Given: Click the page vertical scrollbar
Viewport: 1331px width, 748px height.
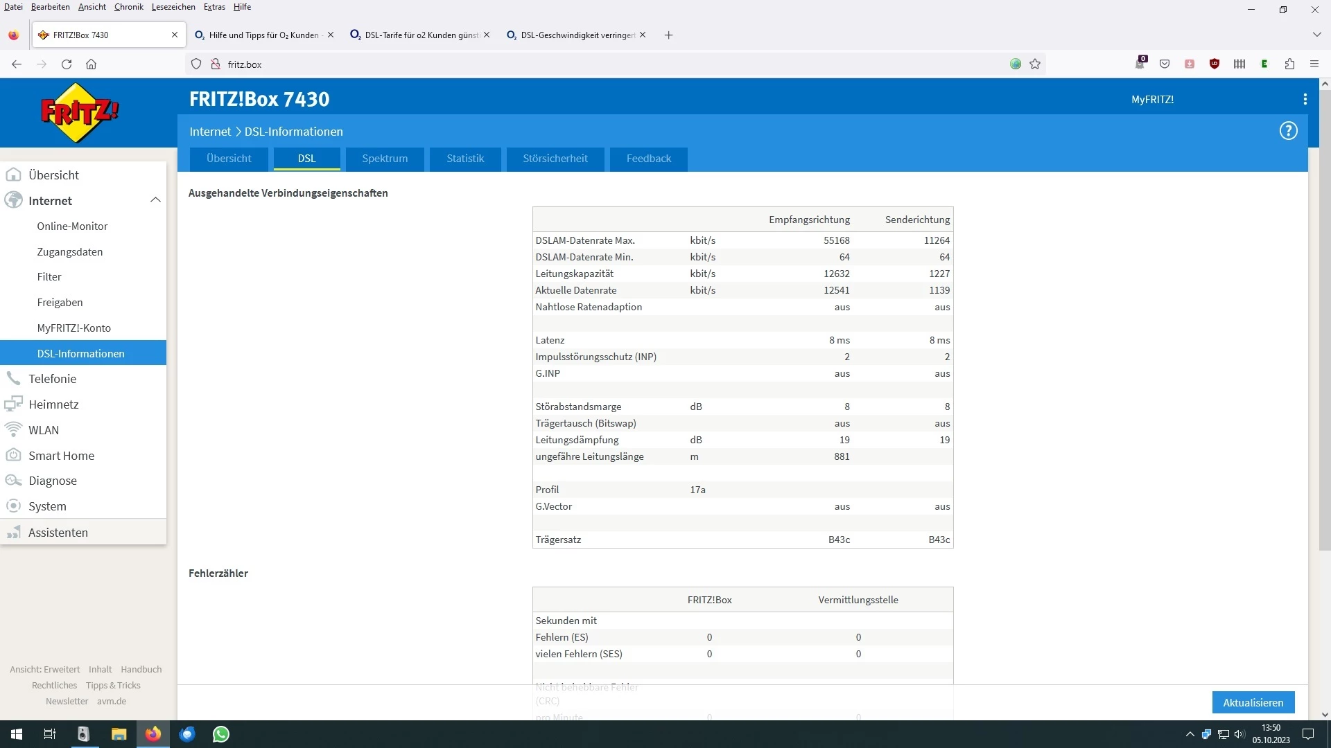Looking at the screenshot, I should pos(1324,319).
